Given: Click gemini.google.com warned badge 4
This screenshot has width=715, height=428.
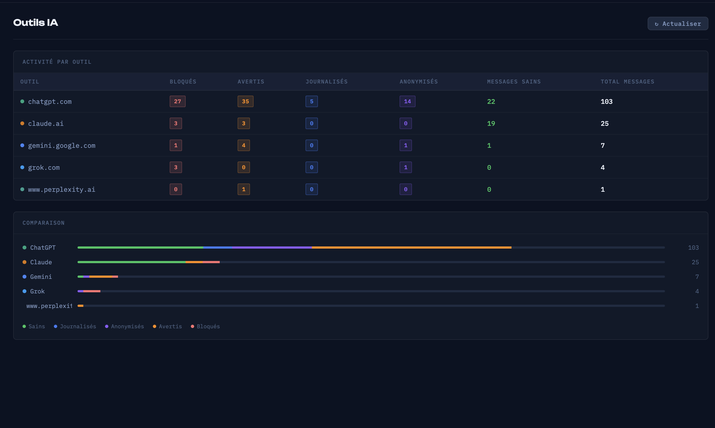Looking at the screenshot, I should (244, 145).
